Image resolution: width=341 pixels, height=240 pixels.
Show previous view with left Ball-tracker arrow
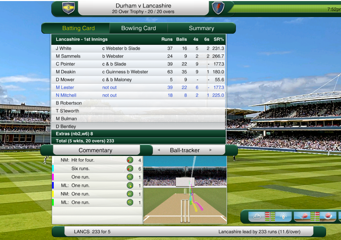click(159, 150)
